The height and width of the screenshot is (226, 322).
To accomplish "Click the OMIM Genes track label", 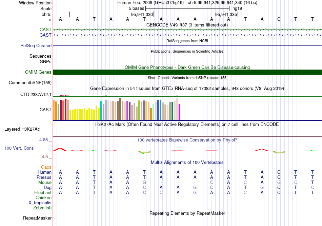I will 38,72.
